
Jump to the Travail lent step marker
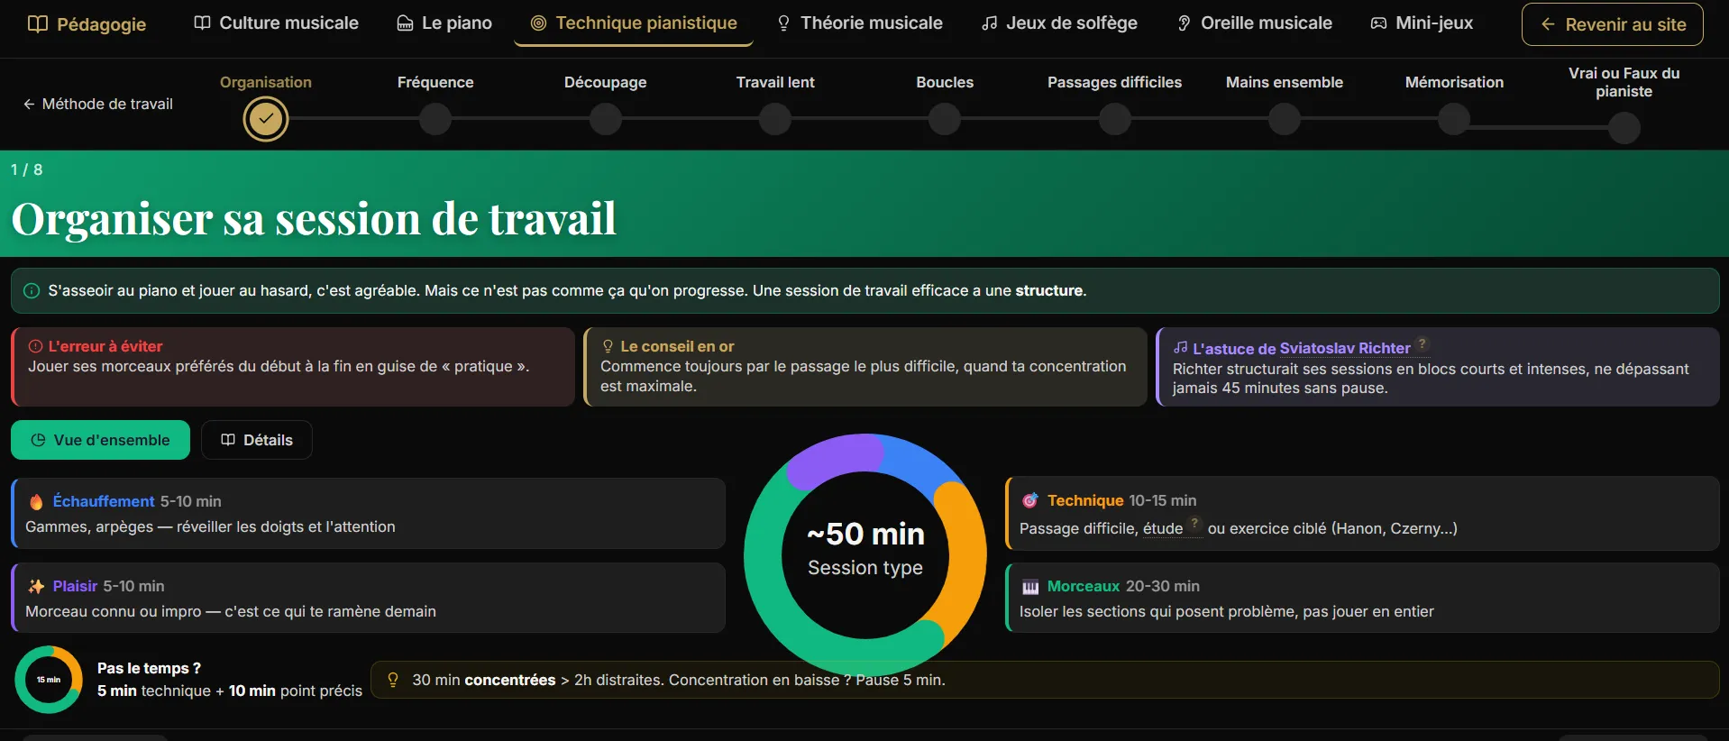(775, 118)
